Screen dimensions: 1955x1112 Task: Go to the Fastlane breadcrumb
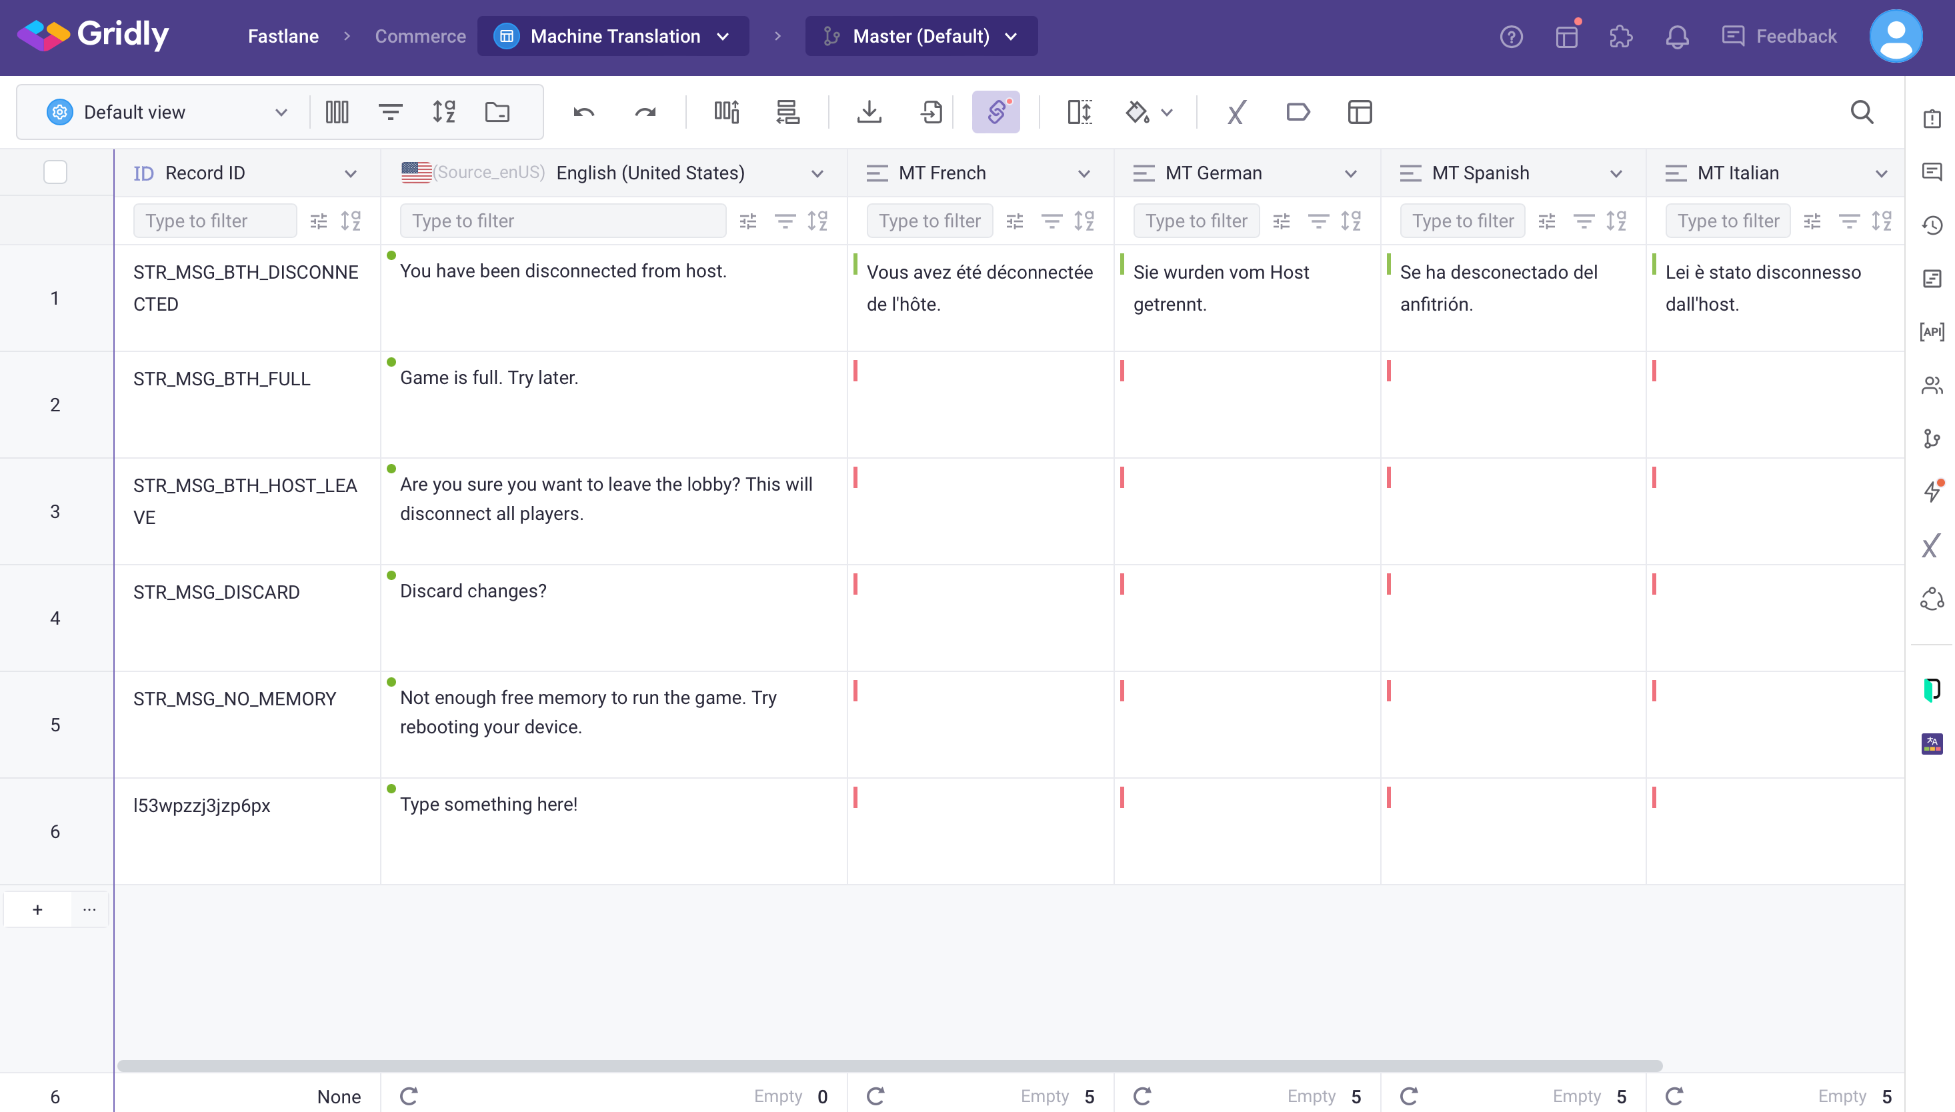pyautogui.click(x=283, y=36)
